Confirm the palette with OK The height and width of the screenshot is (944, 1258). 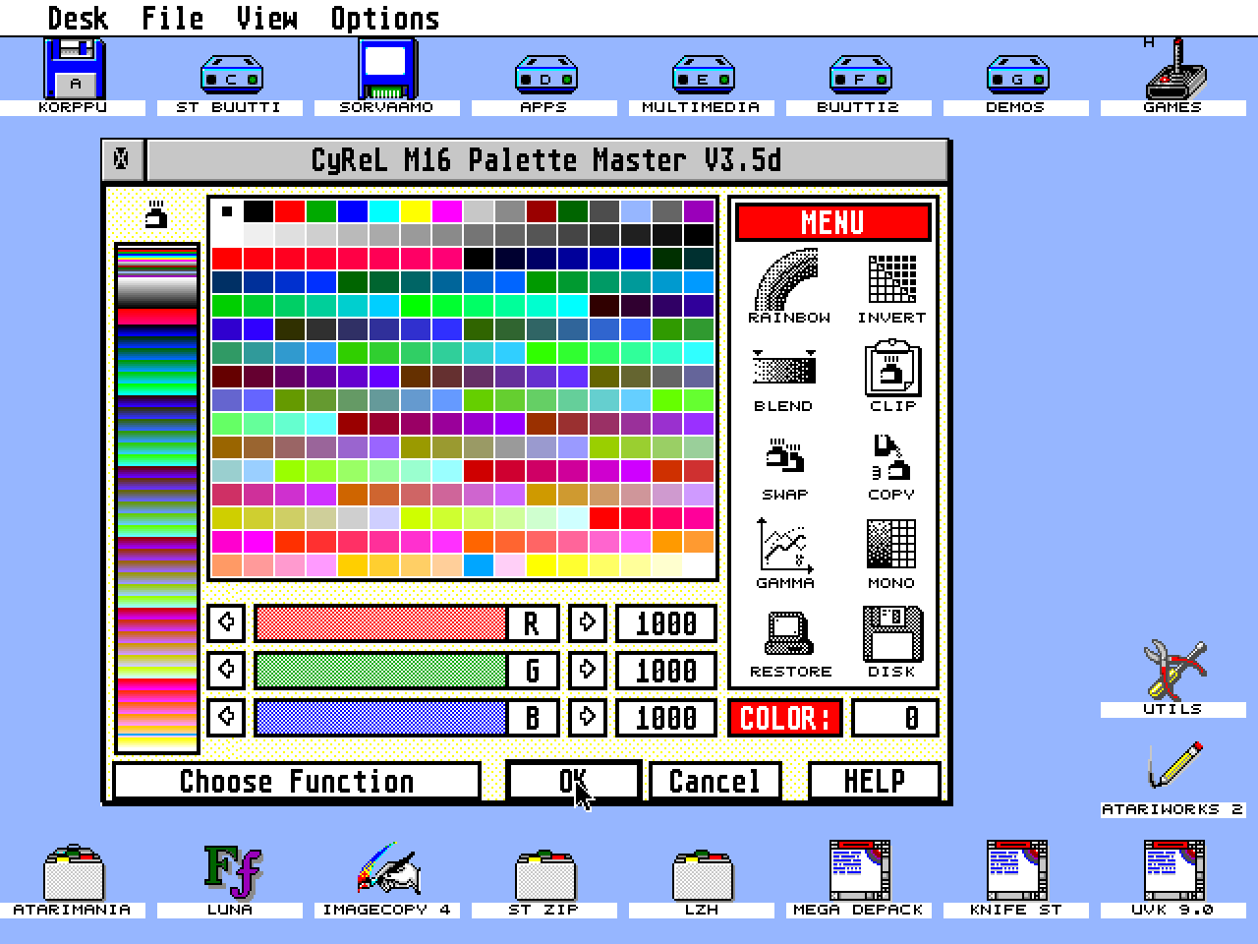click(x=573, y=781)
